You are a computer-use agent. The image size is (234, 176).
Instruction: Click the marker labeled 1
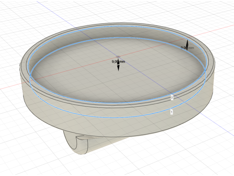[171, 111]
